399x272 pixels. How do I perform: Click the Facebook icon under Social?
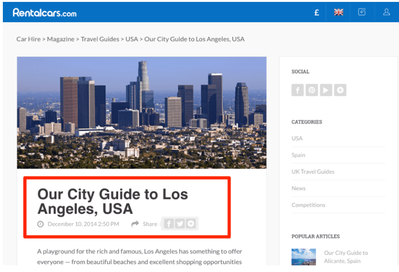pos(297,90)
